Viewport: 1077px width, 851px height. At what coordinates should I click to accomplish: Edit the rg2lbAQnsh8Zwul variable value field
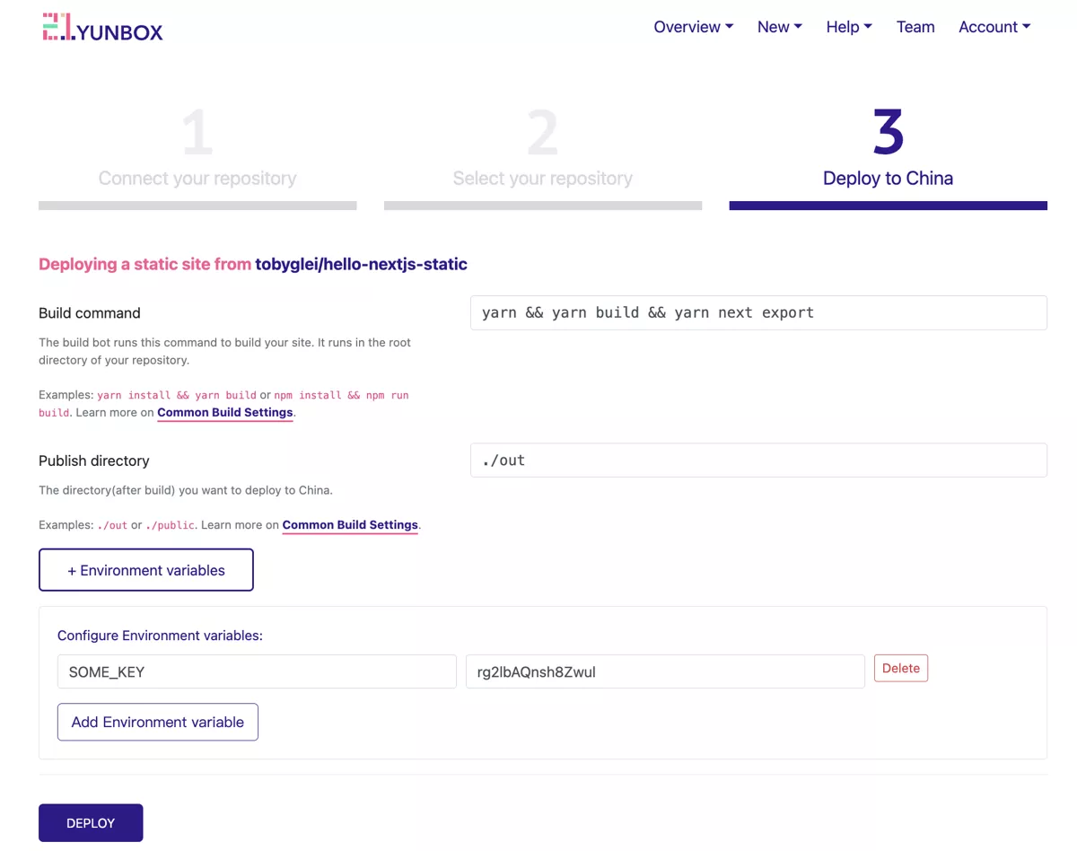point(665,671)
